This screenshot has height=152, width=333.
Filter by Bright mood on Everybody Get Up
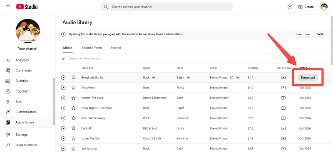188,78
